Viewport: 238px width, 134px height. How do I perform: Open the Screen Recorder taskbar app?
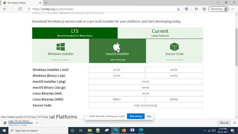[x=132, y=131]
